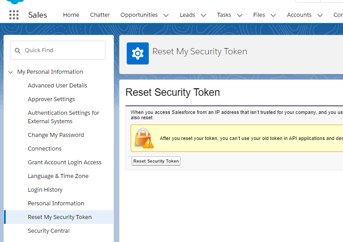The width and height of the screenshot is (343, 242).
Task: Click the magnifier icon in Quick Find
Action: [18, 50]
